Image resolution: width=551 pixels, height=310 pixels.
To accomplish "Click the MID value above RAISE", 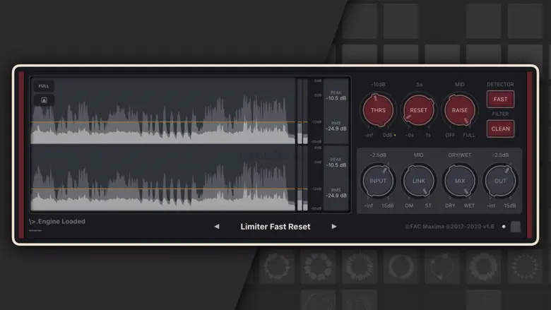I will (x=460, y=85).
